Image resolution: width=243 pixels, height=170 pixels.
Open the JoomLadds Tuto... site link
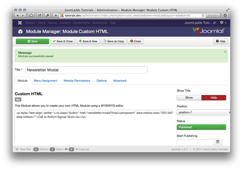point(200,23)
